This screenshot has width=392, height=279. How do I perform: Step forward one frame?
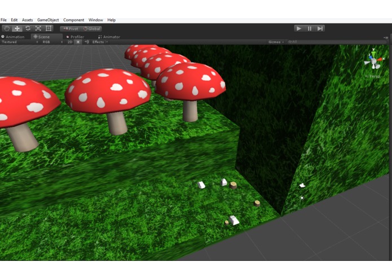tap(320, 29)
